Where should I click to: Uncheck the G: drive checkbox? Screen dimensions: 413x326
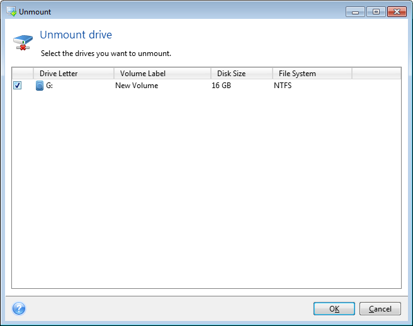click(x=17, y=86)
